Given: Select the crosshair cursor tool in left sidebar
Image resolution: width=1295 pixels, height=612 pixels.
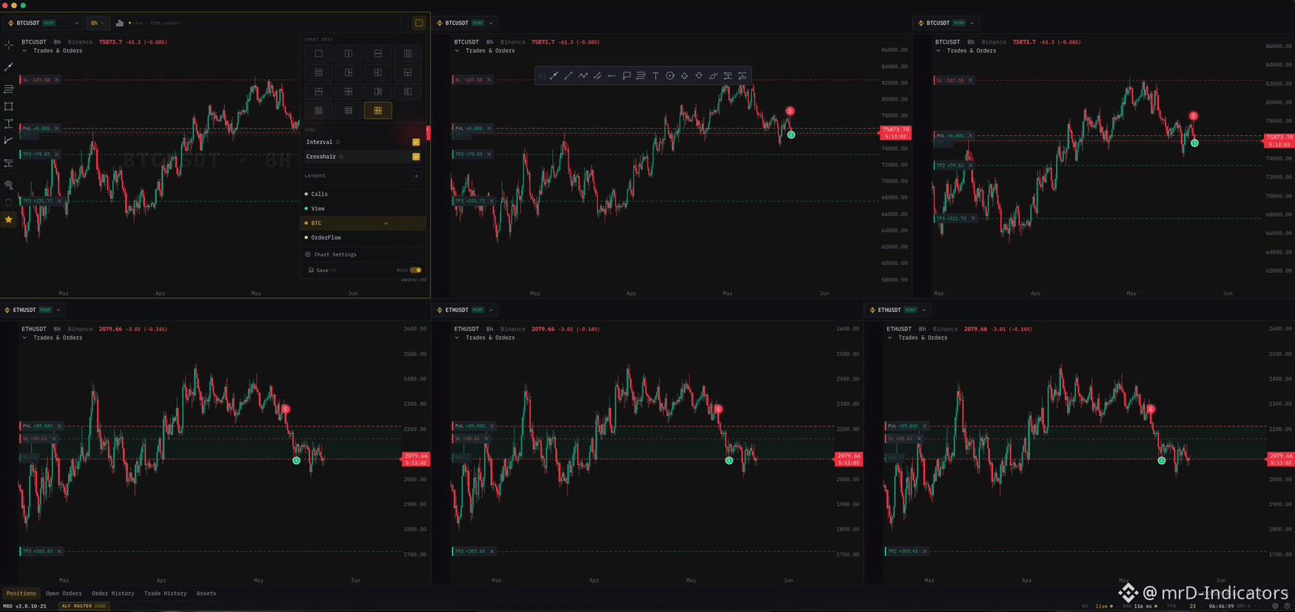Looking at the screenshot, I should [x=9, y=46].
